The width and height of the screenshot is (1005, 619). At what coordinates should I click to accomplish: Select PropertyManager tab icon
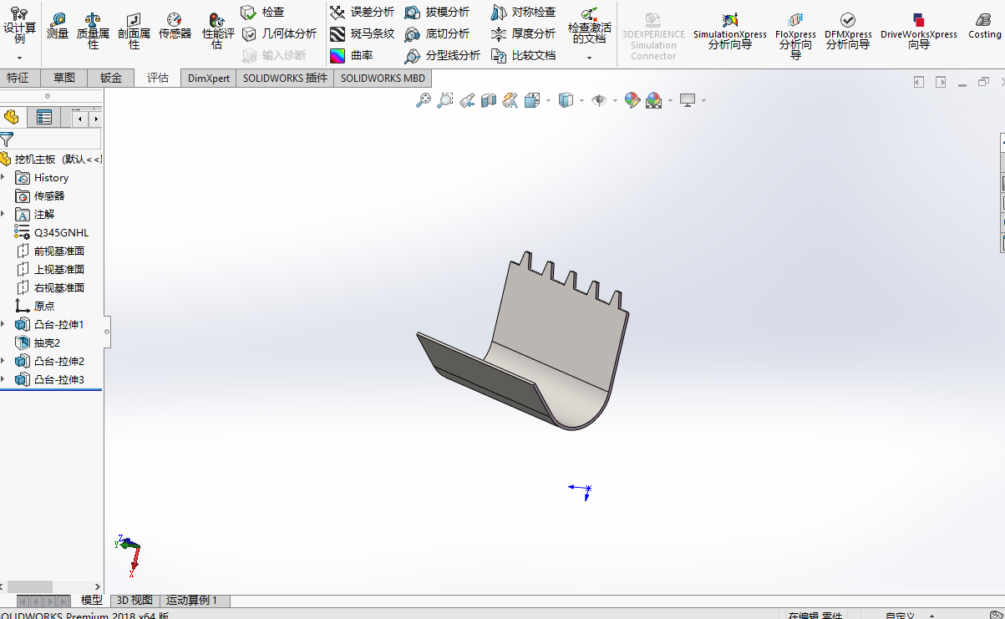point(44,118)
